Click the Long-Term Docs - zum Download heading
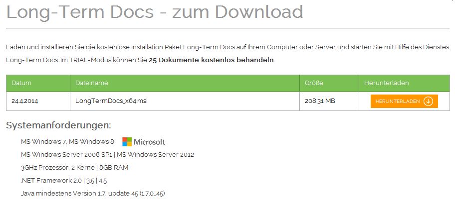 [155, 12]
